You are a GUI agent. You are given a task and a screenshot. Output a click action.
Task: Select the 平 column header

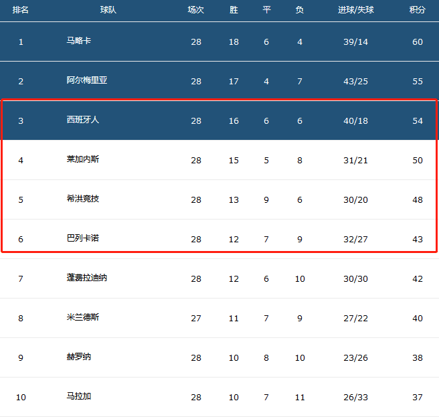(x=266, y=10)
